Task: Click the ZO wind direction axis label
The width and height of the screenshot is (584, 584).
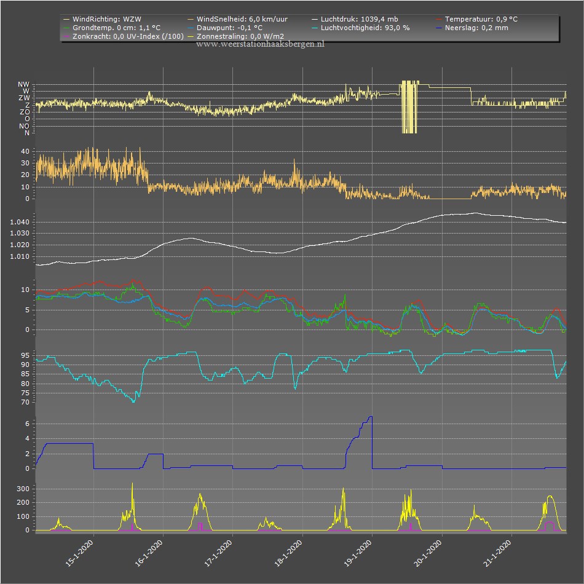Action: 25,112
